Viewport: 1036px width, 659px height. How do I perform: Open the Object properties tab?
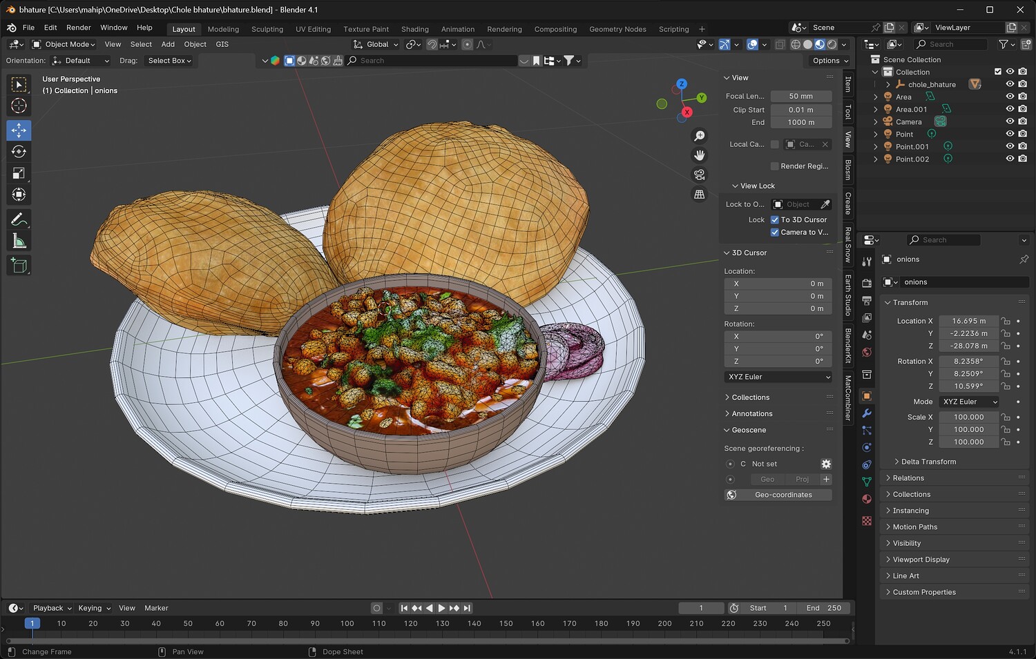(867, 396)
